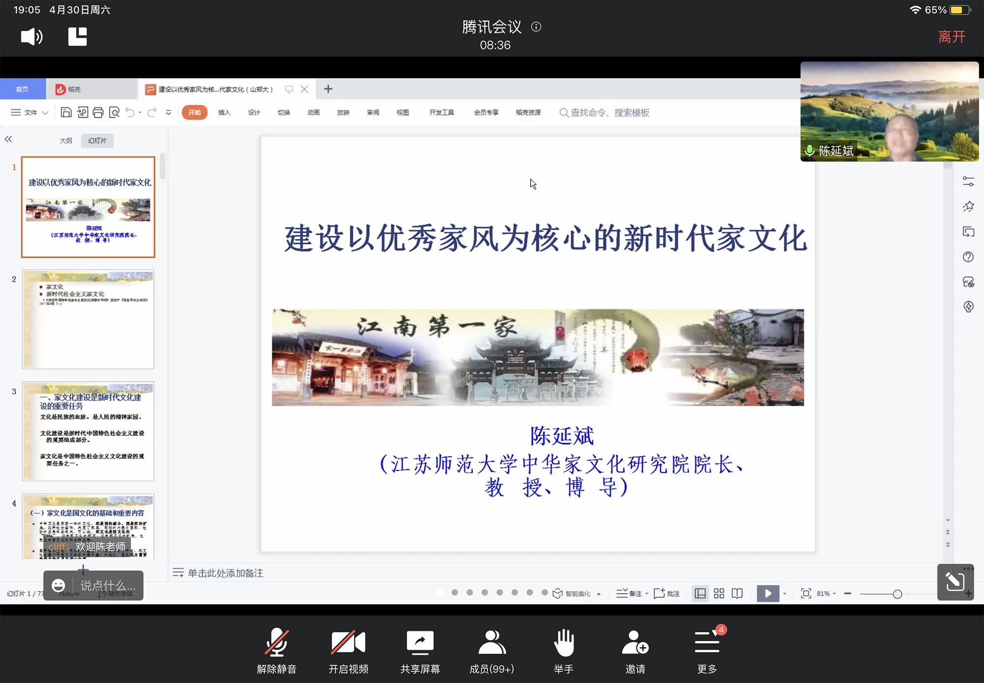Collapse the slide panel with double chevron
This screenshot has height=683, width=984.
pos(8,140)
